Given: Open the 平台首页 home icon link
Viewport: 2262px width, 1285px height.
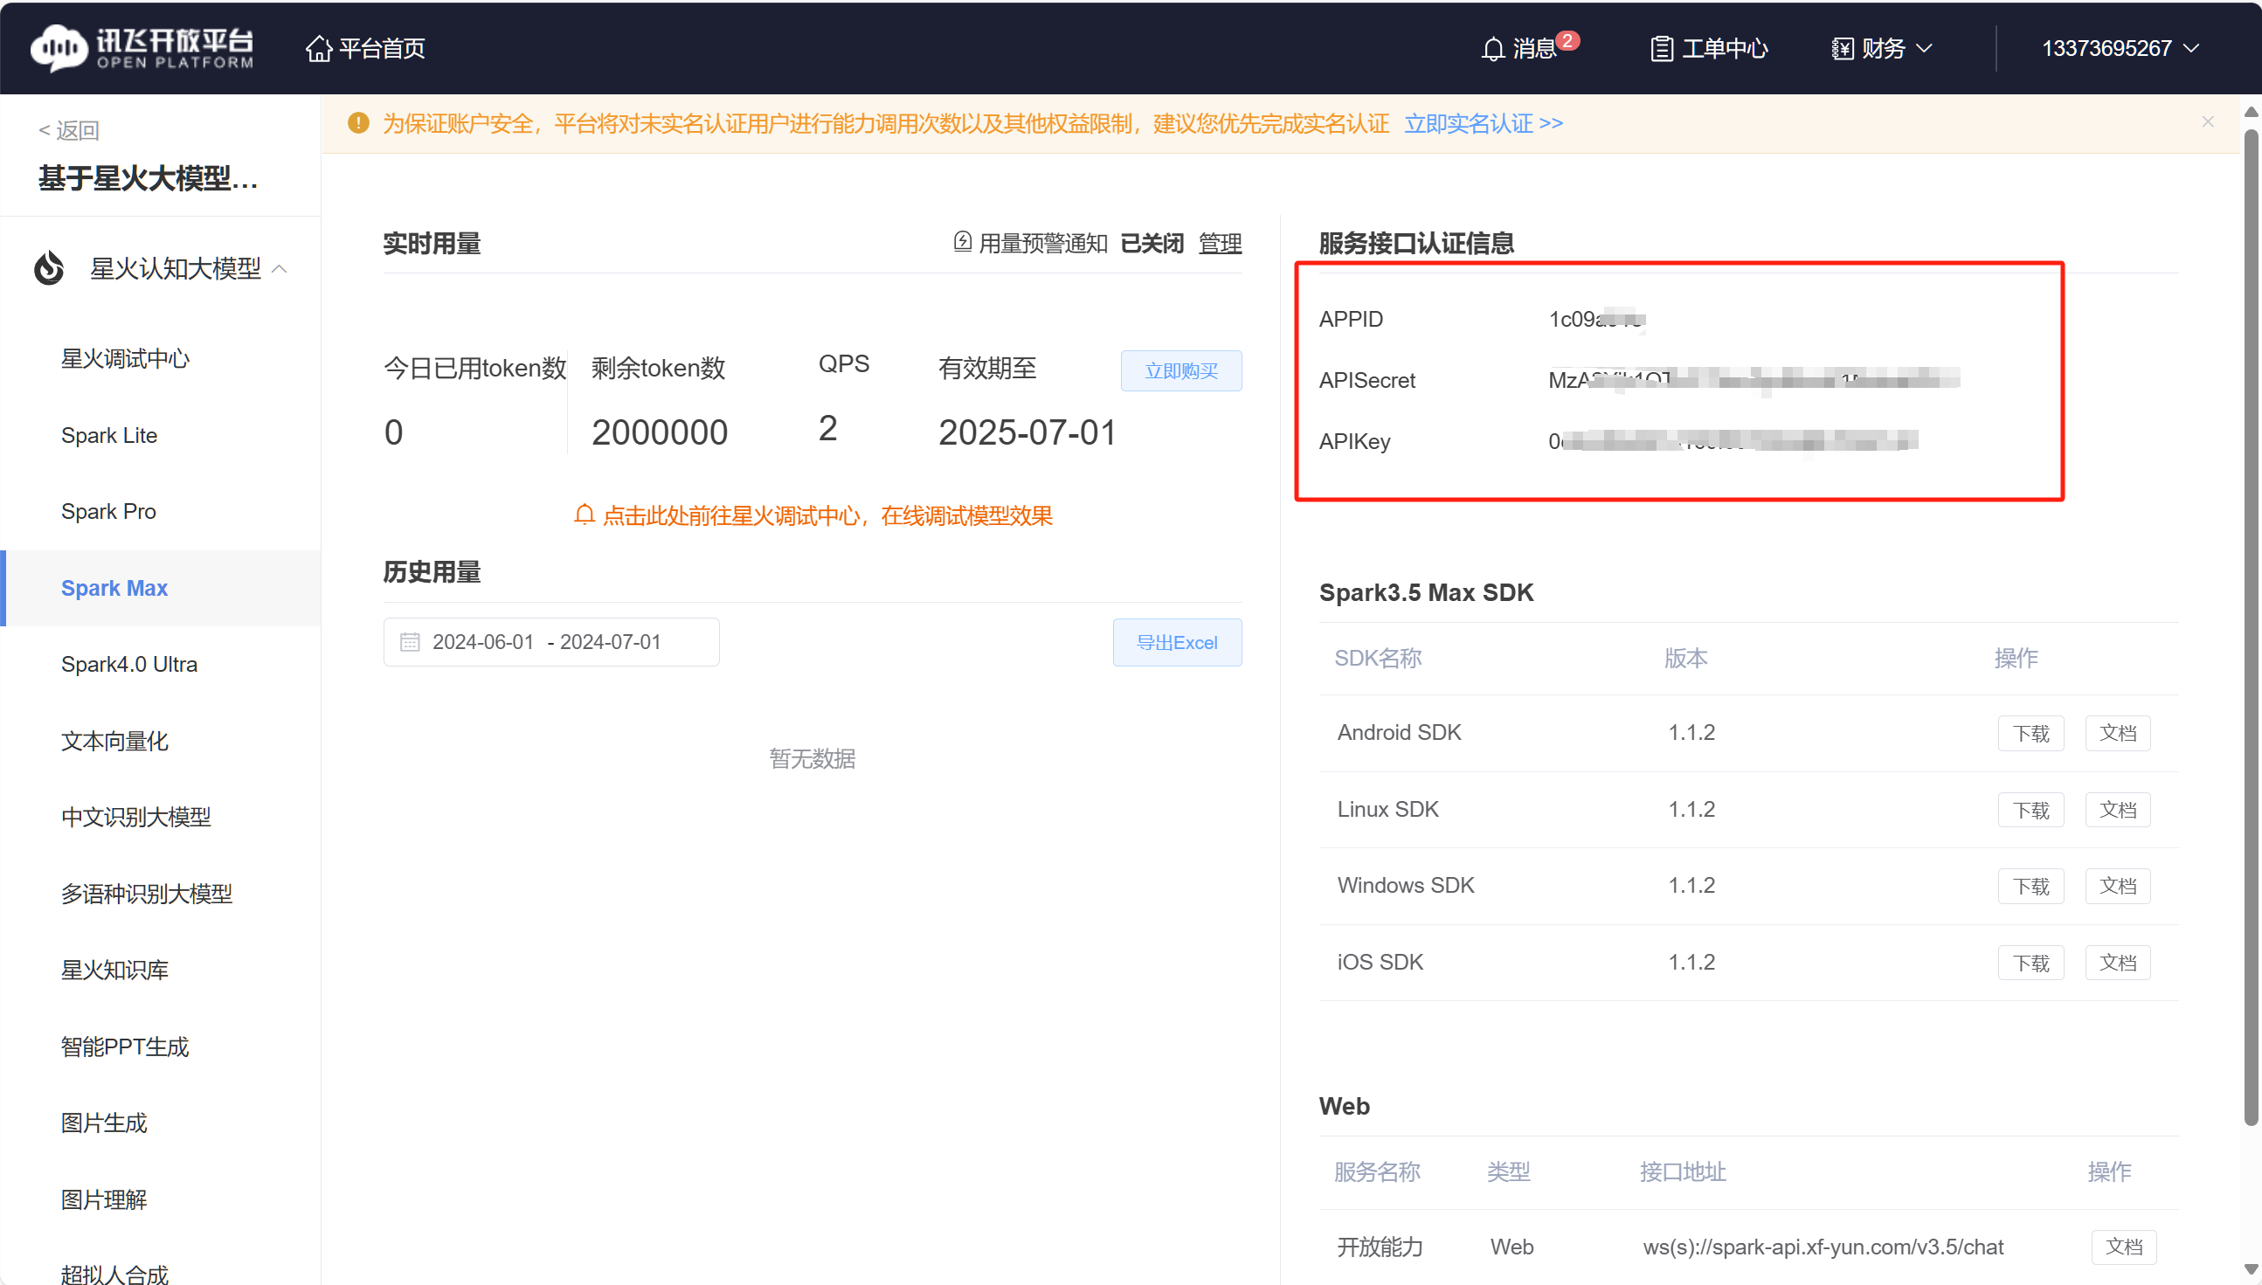Looking at the screenshot, I should (365, 48).
